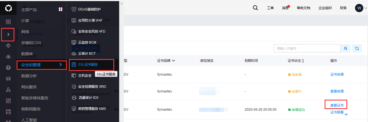Select 数据库 category
This screenshot has height=122, width=368.
pos(27,54)
